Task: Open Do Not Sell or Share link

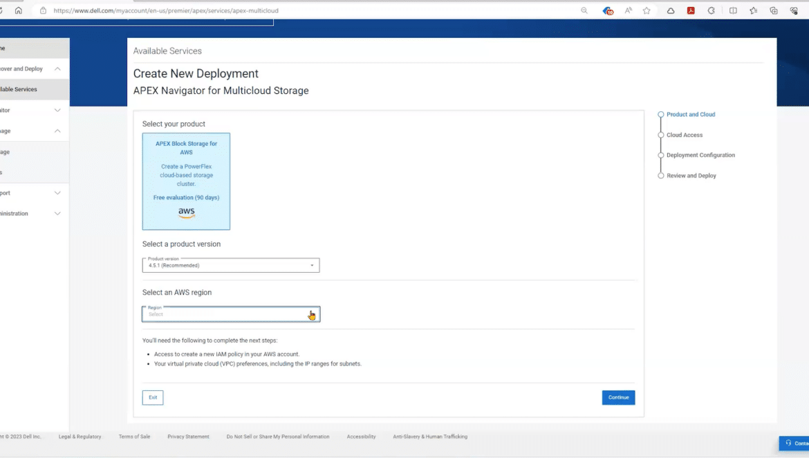Action: click(x=277, y=437)
